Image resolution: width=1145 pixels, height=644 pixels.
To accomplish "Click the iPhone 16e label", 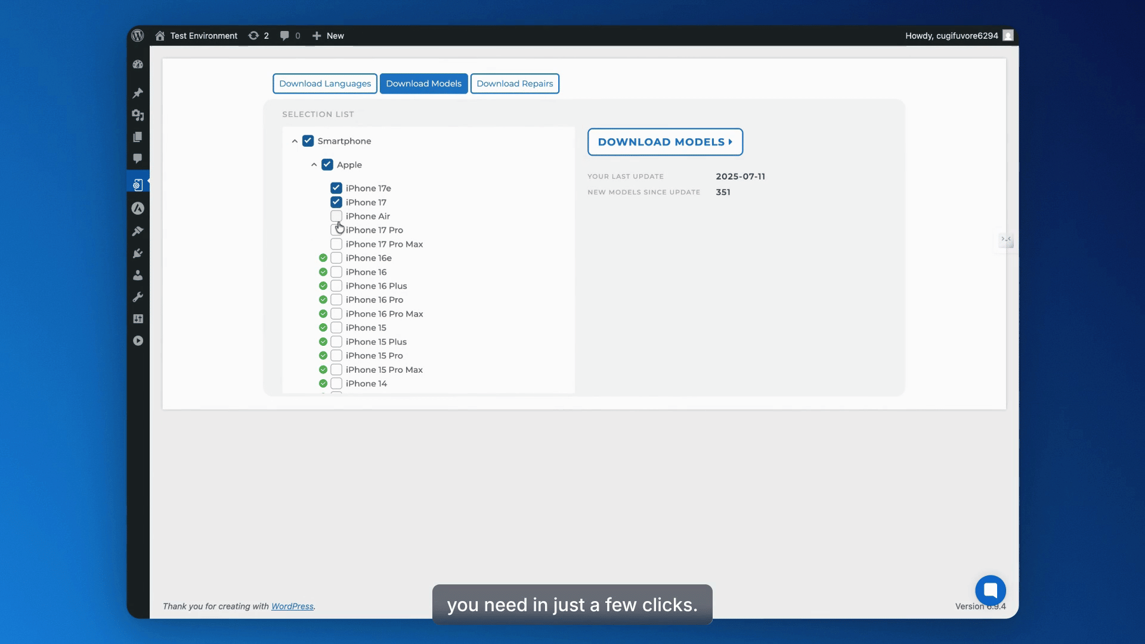I will (369, 258).
